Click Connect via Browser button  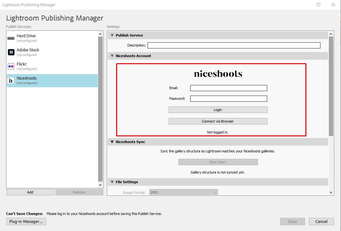[218, 121]
